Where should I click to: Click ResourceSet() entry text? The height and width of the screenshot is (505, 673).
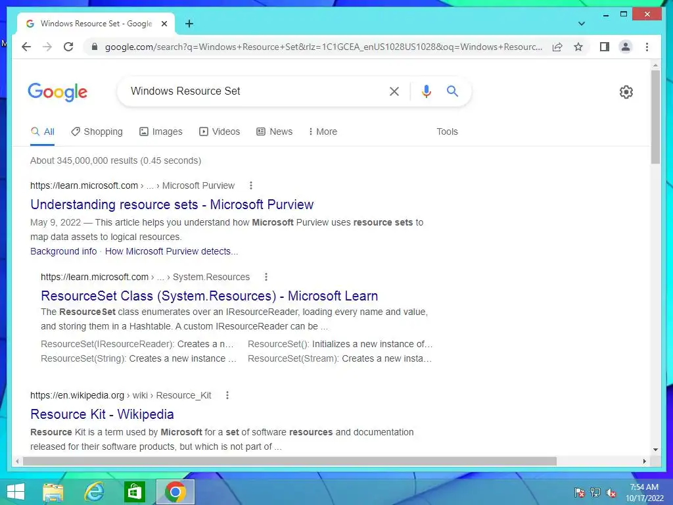[278, 344]
